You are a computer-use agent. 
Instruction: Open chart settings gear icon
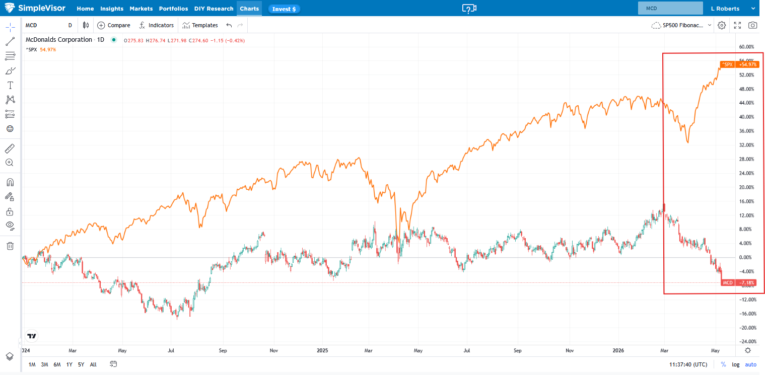[x=722, y=25]
